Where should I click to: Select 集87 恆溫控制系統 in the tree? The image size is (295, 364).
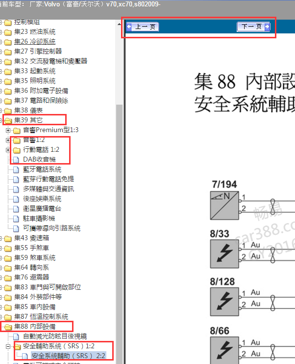(41, 317)
